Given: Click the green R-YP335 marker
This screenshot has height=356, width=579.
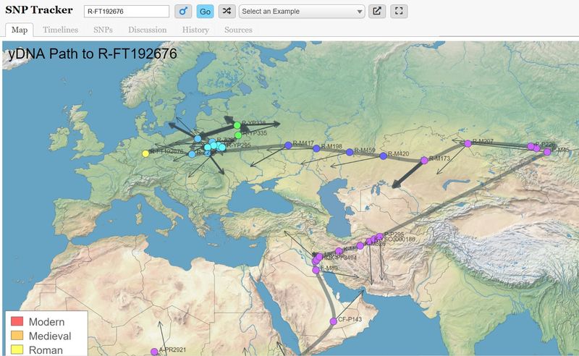Looking at the screenshot, I should click(238, 135).
